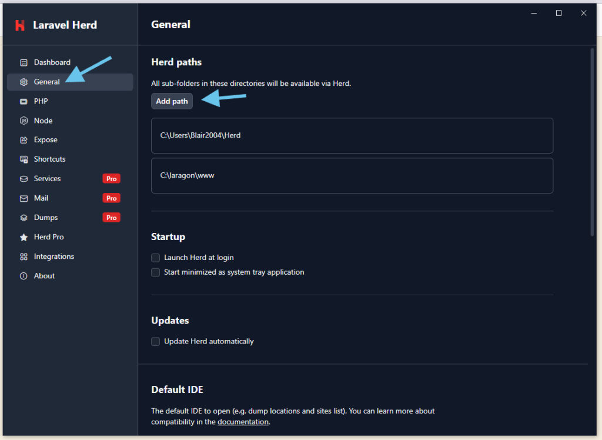Click the Herd paths heading
The height and width of the screenshot is (440, 602).
tap(176, 62)
